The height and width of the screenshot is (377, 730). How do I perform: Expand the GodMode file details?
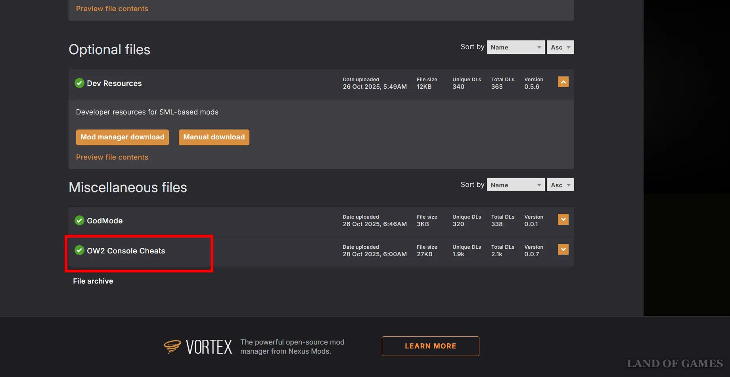coord(563,219)
